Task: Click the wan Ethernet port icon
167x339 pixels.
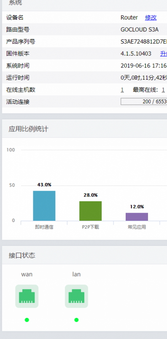Action: click(x=27, y=296)
